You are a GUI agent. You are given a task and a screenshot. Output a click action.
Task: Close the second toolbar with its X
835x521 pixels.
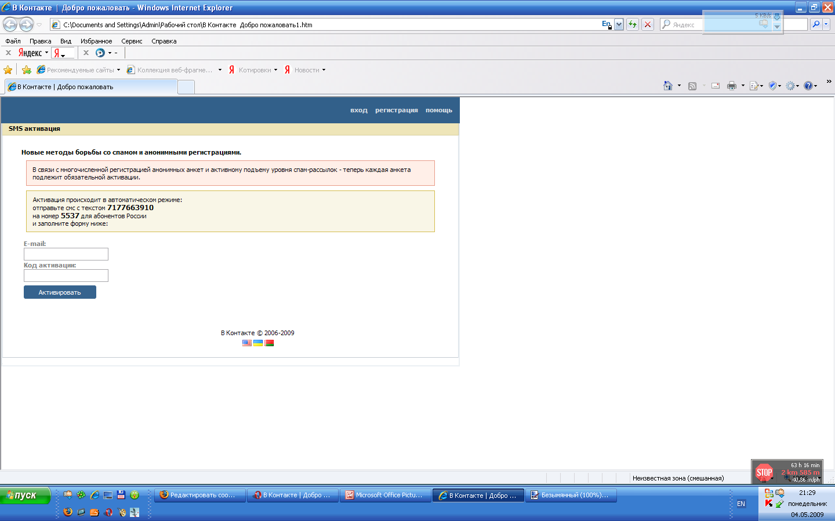pos(86,53)
